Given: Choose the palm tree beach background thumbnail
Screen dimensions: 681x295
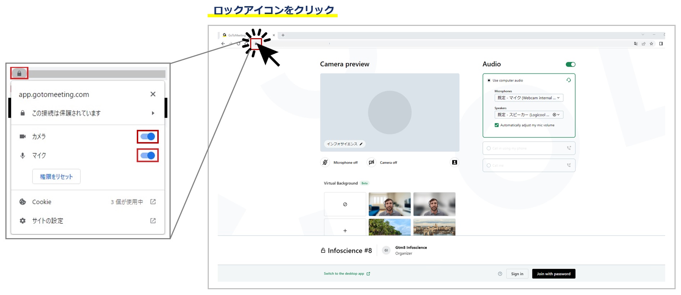Looking at the screenshot, I should [389, 227].
